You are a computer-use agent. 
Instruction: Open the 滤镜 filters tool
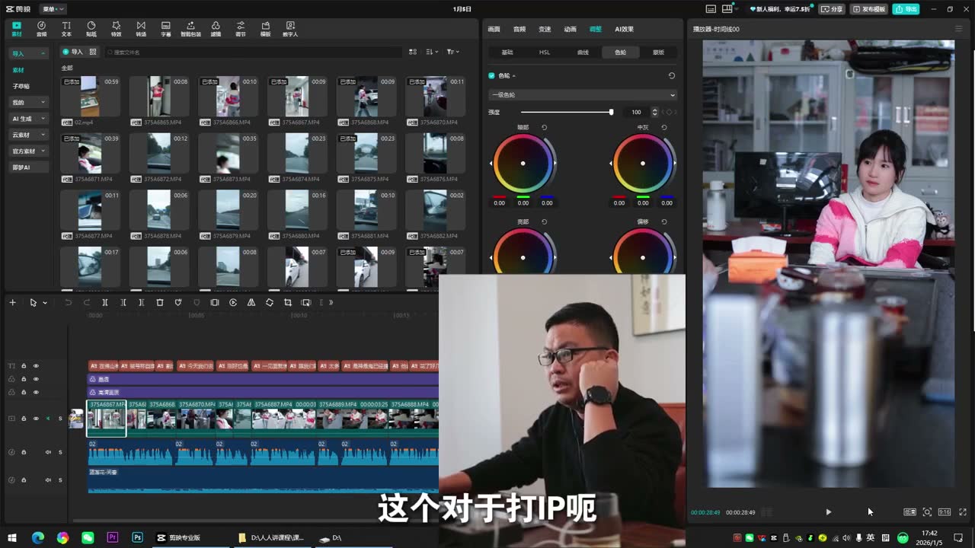click(x=216, y=29)
